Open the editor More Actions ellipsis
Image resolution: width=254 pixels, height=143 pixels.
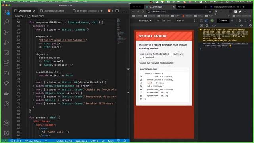[x=124, y=11]
